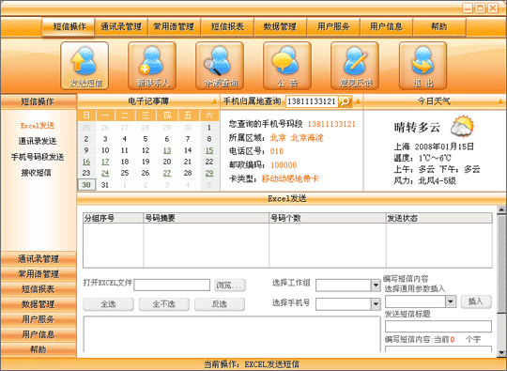Collapse the 手机归属地查询 panel arrow
The height and width of the screenshot is (371, 507).
coord(358,101)
